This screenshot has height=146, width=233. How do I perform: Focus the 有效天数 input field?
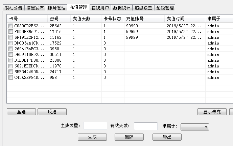(146, 126)
